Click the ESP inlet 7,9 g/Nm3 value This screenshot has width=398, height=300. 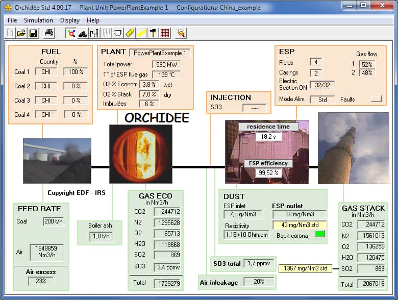pyautogui.click(x=243, y=214)
